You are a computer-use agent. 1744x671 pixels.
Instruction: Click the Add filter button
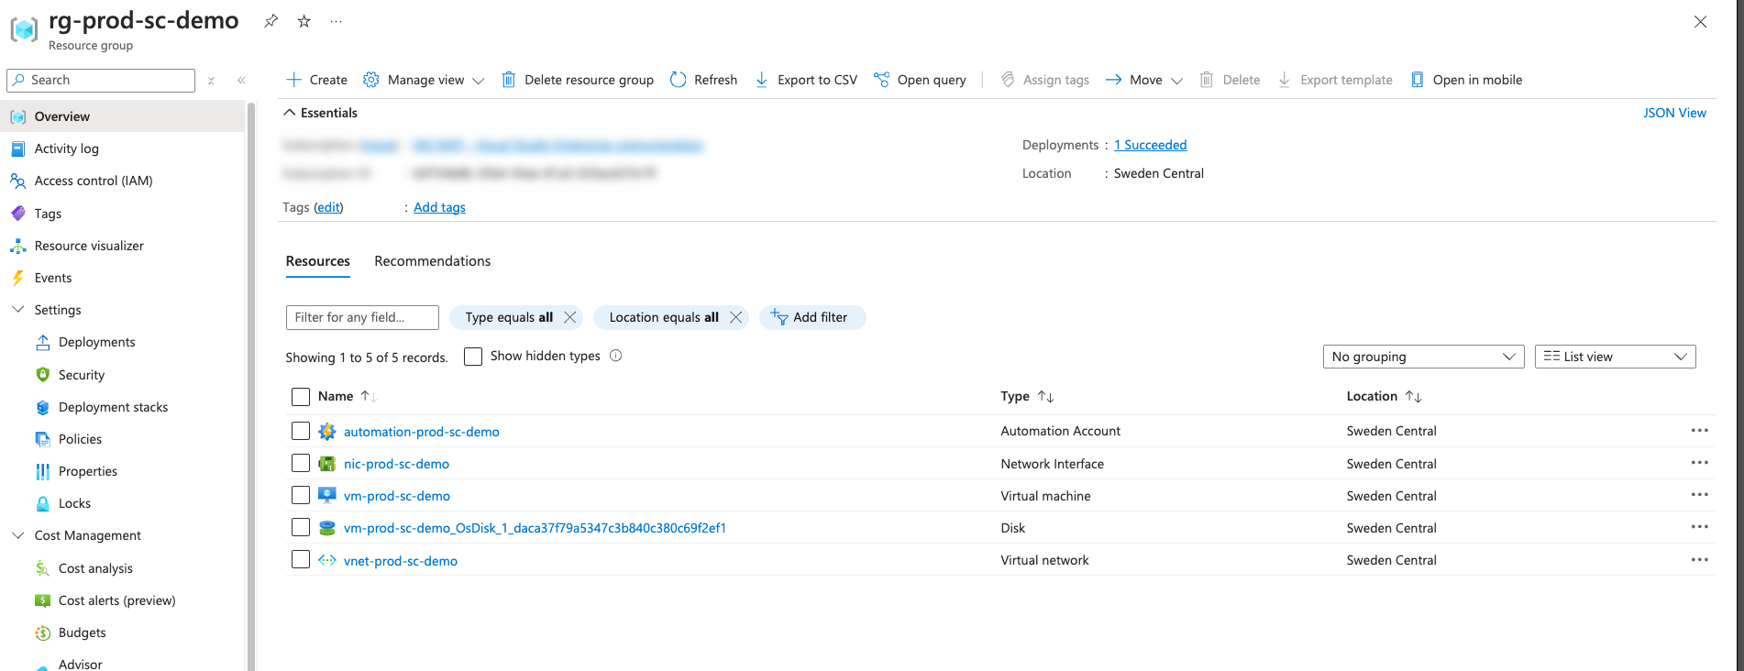(812, 317)
